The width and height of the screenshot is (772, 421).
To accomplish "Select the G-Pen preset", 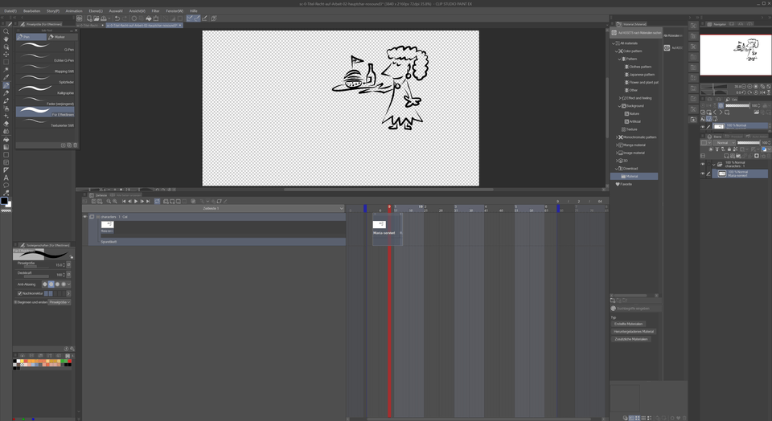I will [x=45, y=47].
